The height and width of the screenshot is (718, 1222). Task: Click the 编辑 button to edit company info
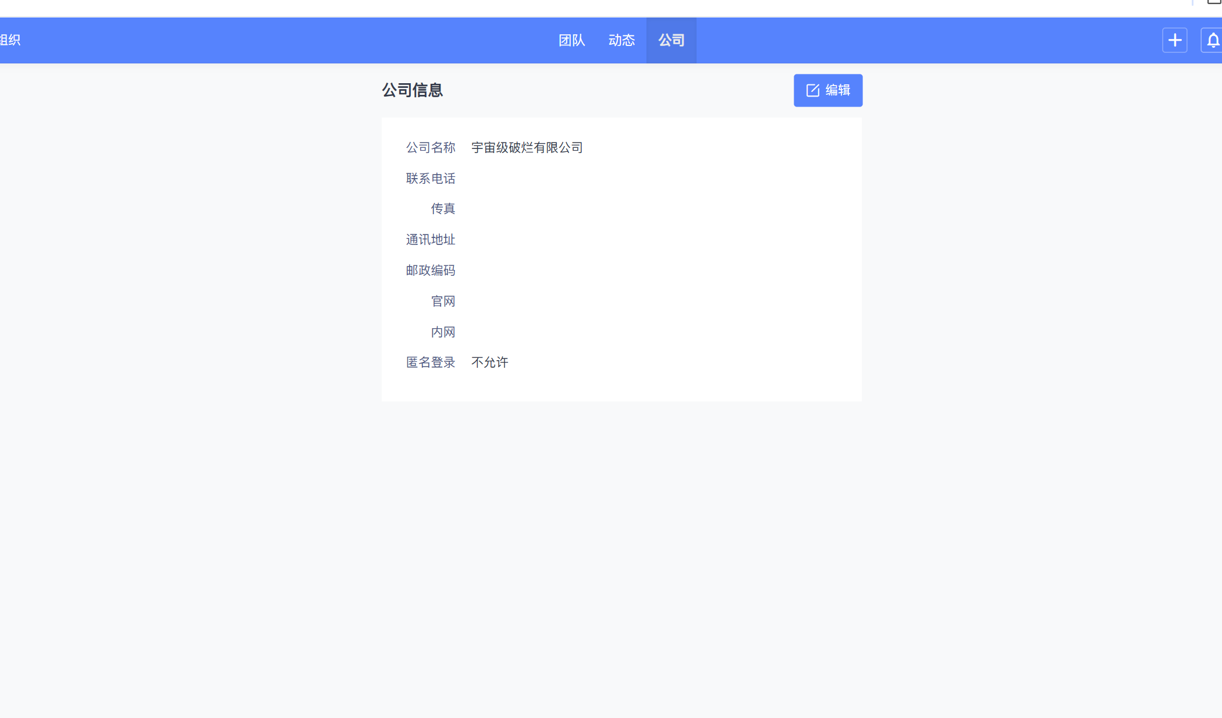click(828, 90)
